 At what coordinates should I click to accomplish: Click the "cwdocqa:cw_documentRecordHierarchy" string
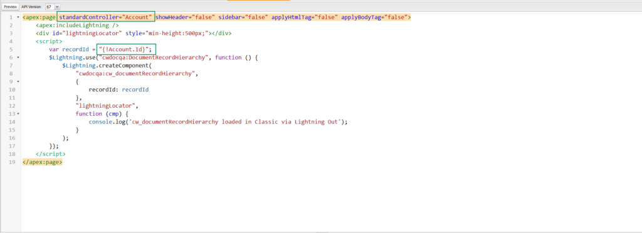coord(136,73)
